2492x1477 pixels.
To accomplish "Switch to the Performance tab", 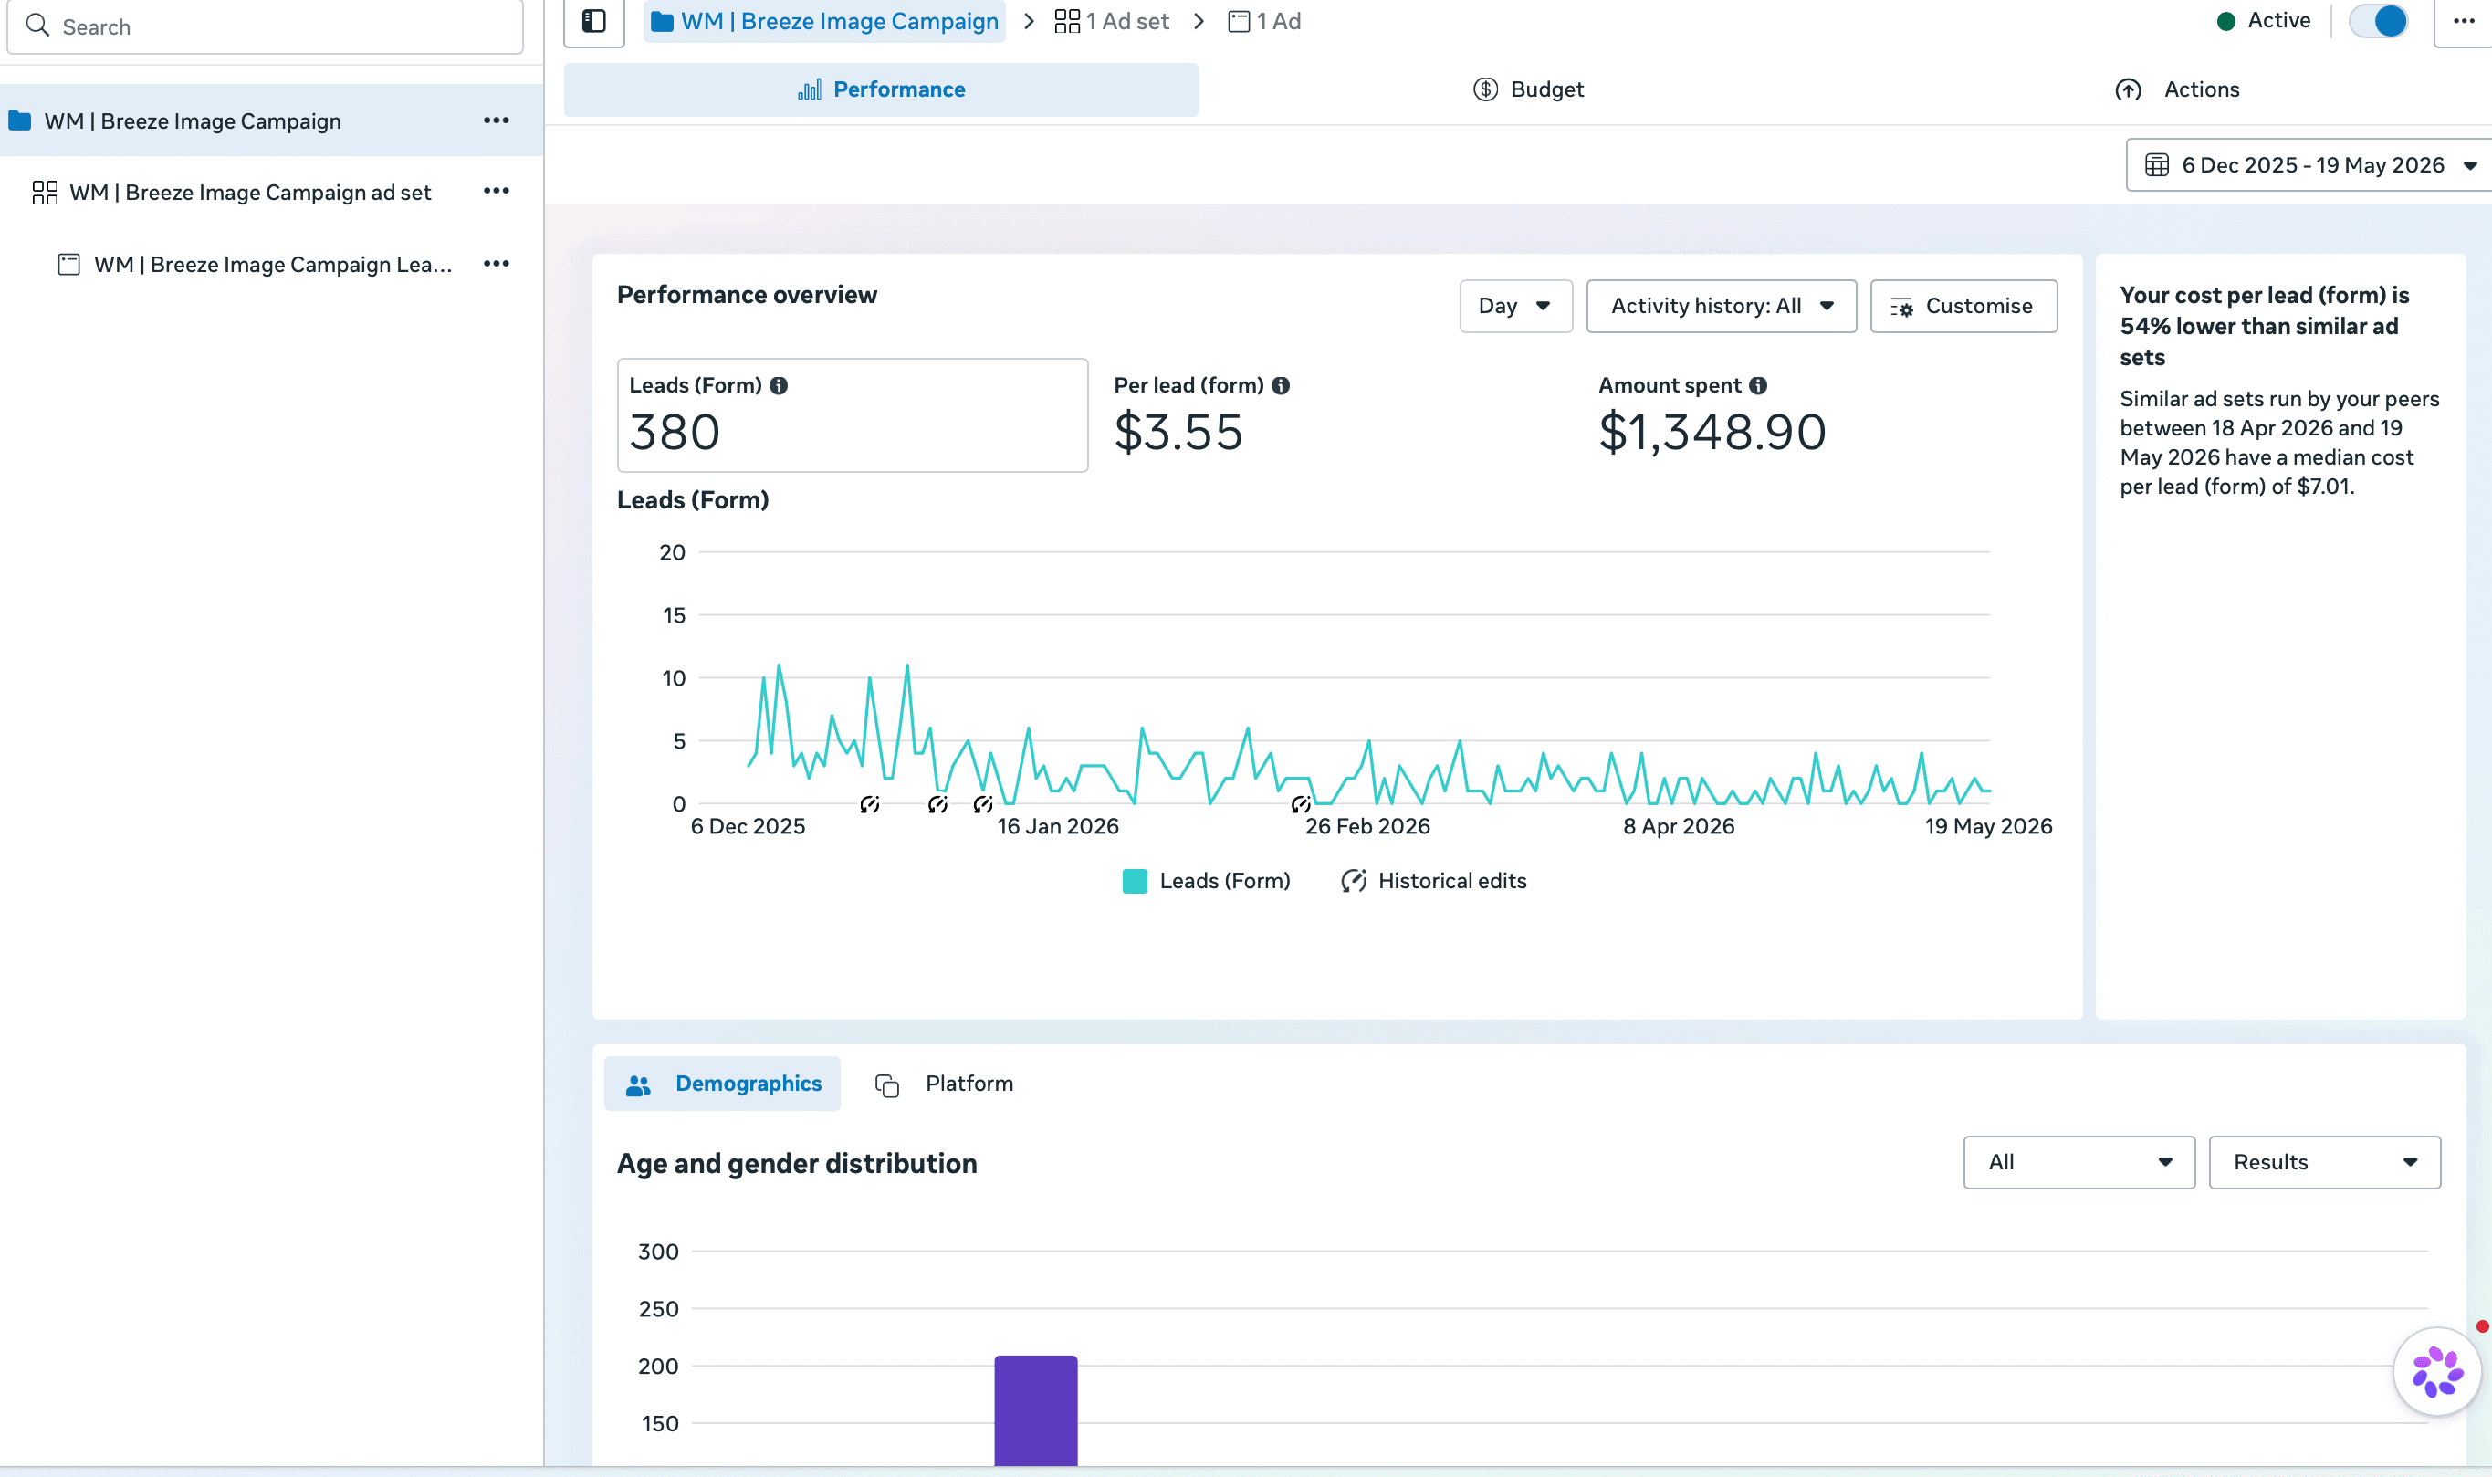I will pyautogui.click(x=881, y=89).
